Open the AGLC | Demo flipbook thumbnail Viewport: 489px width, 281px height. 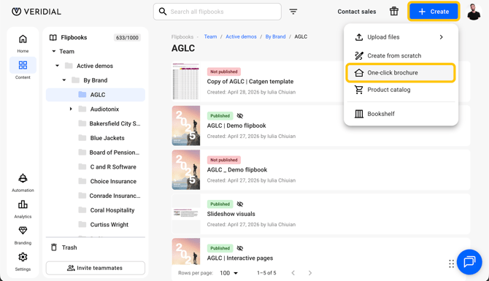pyautogui.click(x=186, y=126)
